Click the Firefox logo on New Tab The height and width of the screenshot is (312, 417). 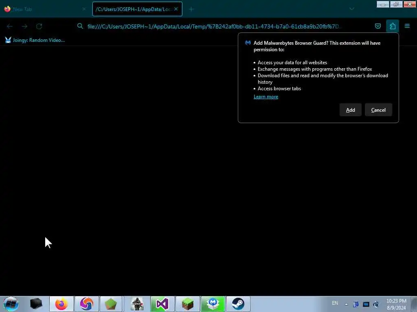(7, 9)
